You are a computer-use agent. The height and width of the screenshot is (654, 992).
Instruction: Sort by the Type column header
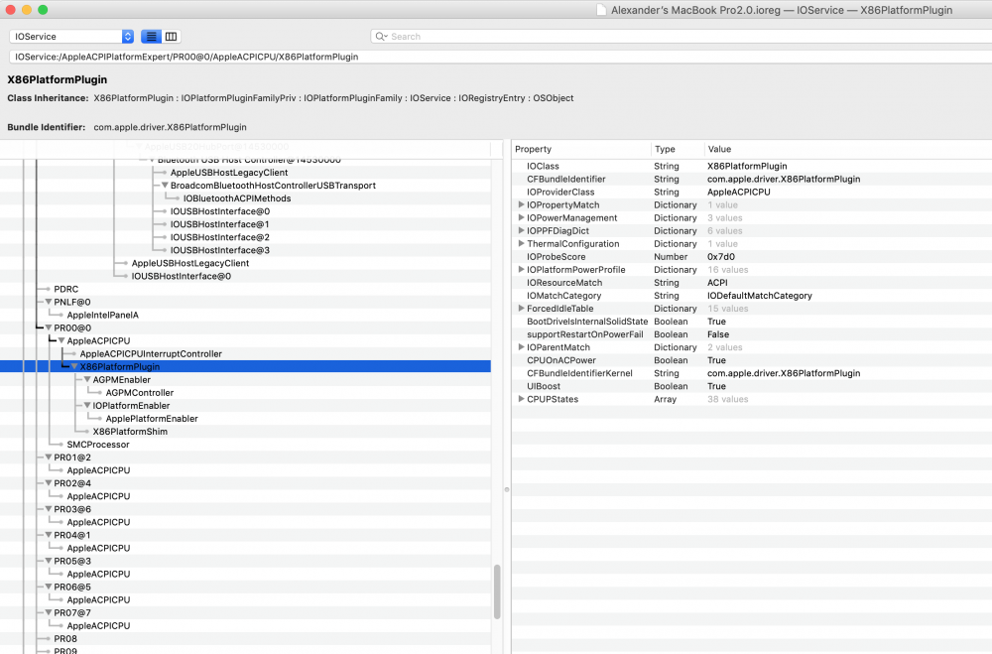pyautogui.click(x=678, y=150)
